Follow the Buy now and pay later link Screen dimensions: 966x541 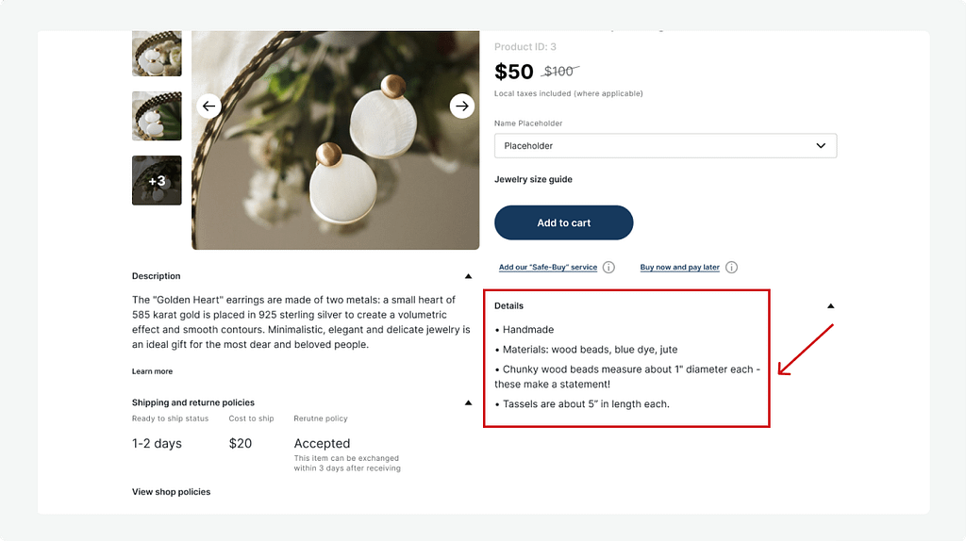[x=679, y=268]
